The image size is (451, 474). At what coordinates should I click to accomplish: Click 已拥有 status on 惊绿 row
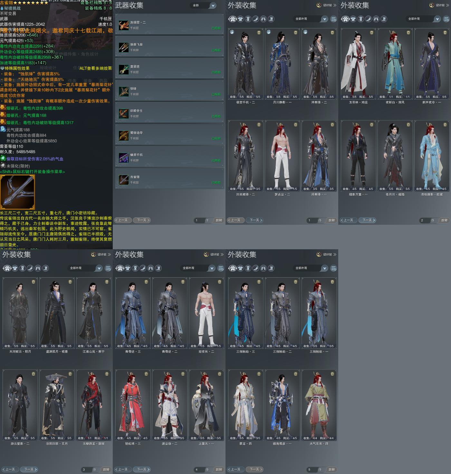tap(216, 94)
